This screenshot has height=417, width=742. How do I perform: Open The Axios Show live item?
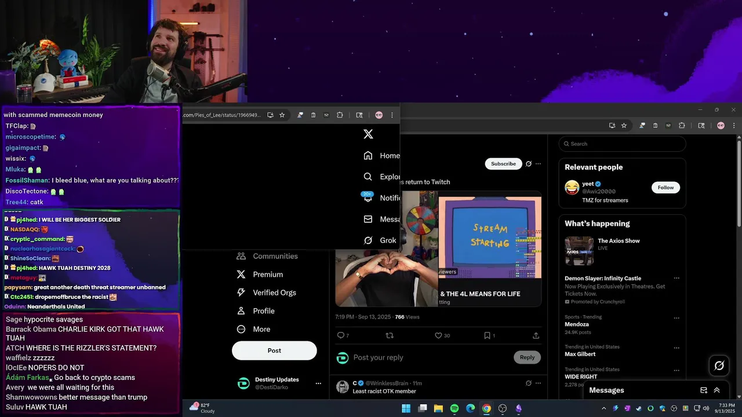coord(622,251)
